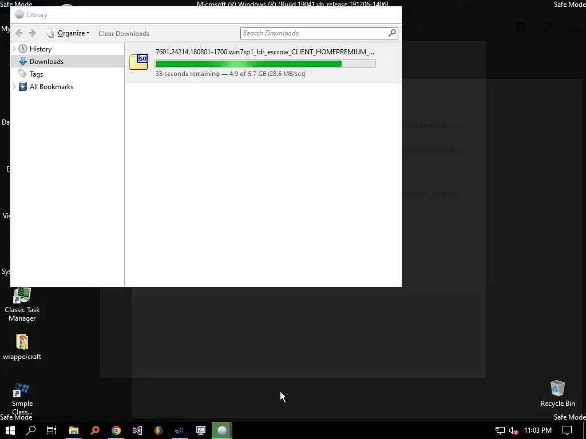Open the orange magnifier app in taskbar
Screen dimensions: 586x439
(95, 430)
